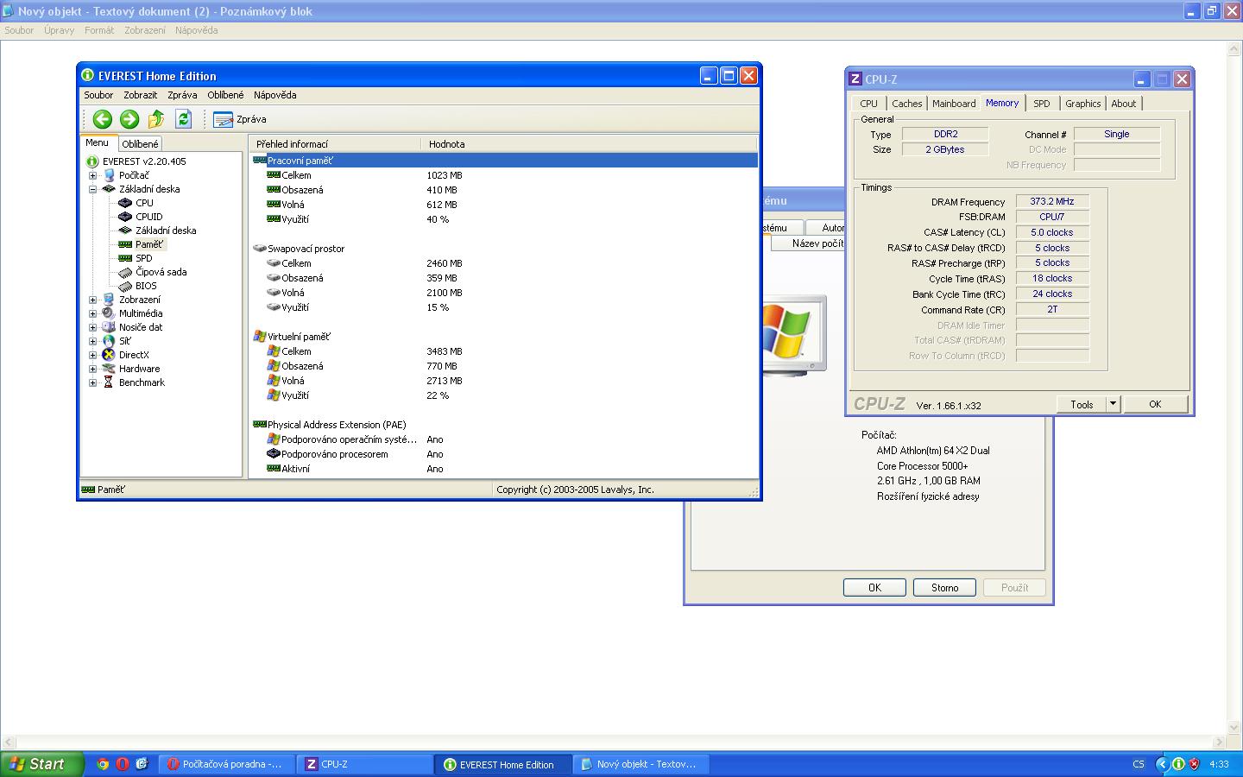This screenshot has width=1243, height=777.
Task: Switch to CPU-Z Caches tab
Action: pyautogui.click(x=906, y=104)
